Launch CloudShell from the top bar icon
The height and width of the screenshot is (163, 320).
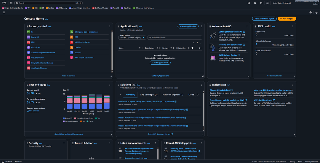pos(249,3)
